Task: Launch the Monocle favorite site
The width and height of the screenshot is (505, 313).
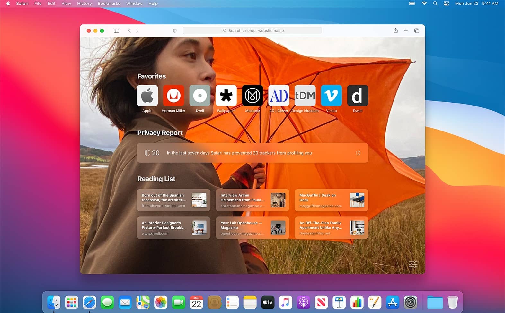Action: [252, 96]
